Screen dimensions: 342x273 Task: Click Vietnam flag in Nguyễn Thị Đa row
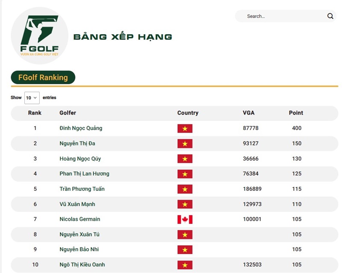[185, 144]
